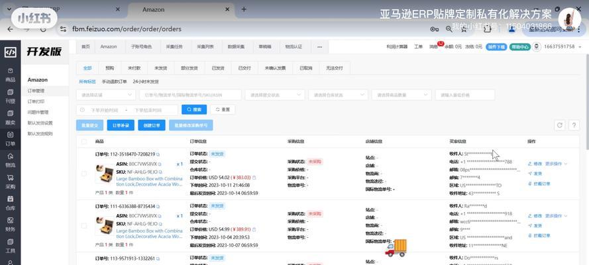Select checkbox for order 111-6336388-8735434
The width and height of the screenshot is (589, 265).
(x=83, y=226)
